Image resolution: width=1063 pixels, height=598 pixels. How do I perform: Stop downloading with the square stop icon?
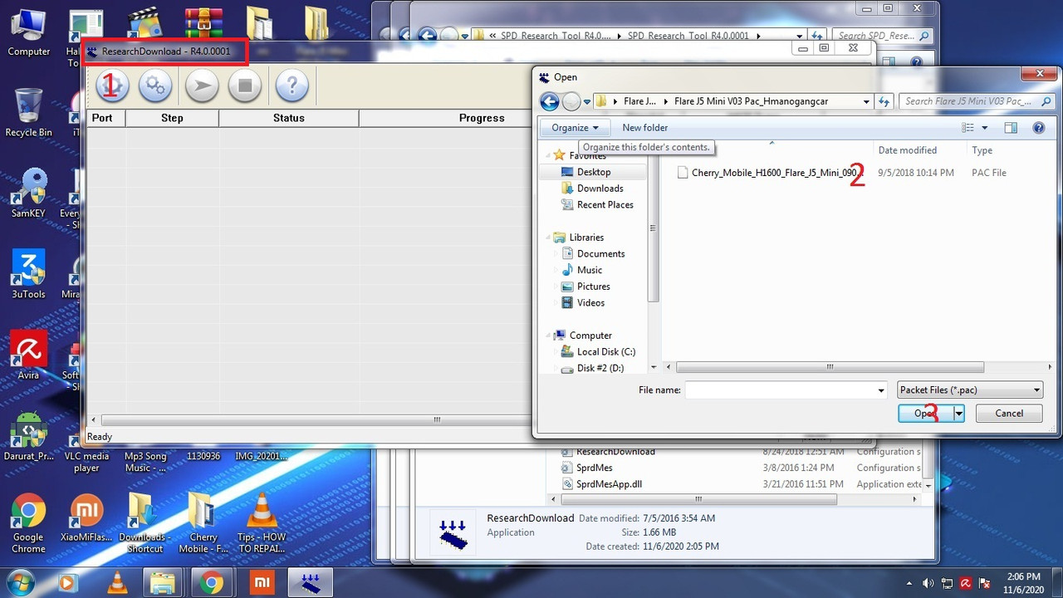pyautogui.click(x=245, y=85)
